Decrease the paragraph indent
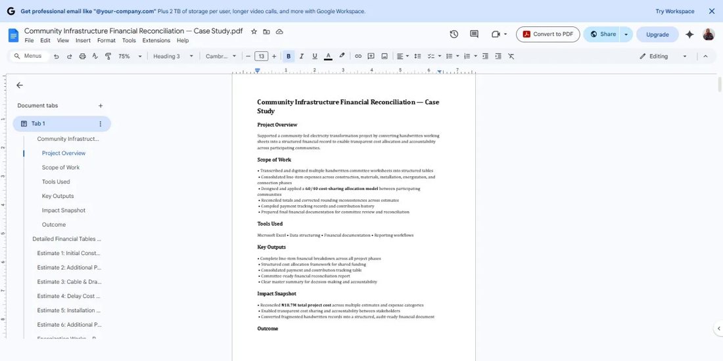The height and width of the screenshot is (361, 723). click(x=485, y=57)
